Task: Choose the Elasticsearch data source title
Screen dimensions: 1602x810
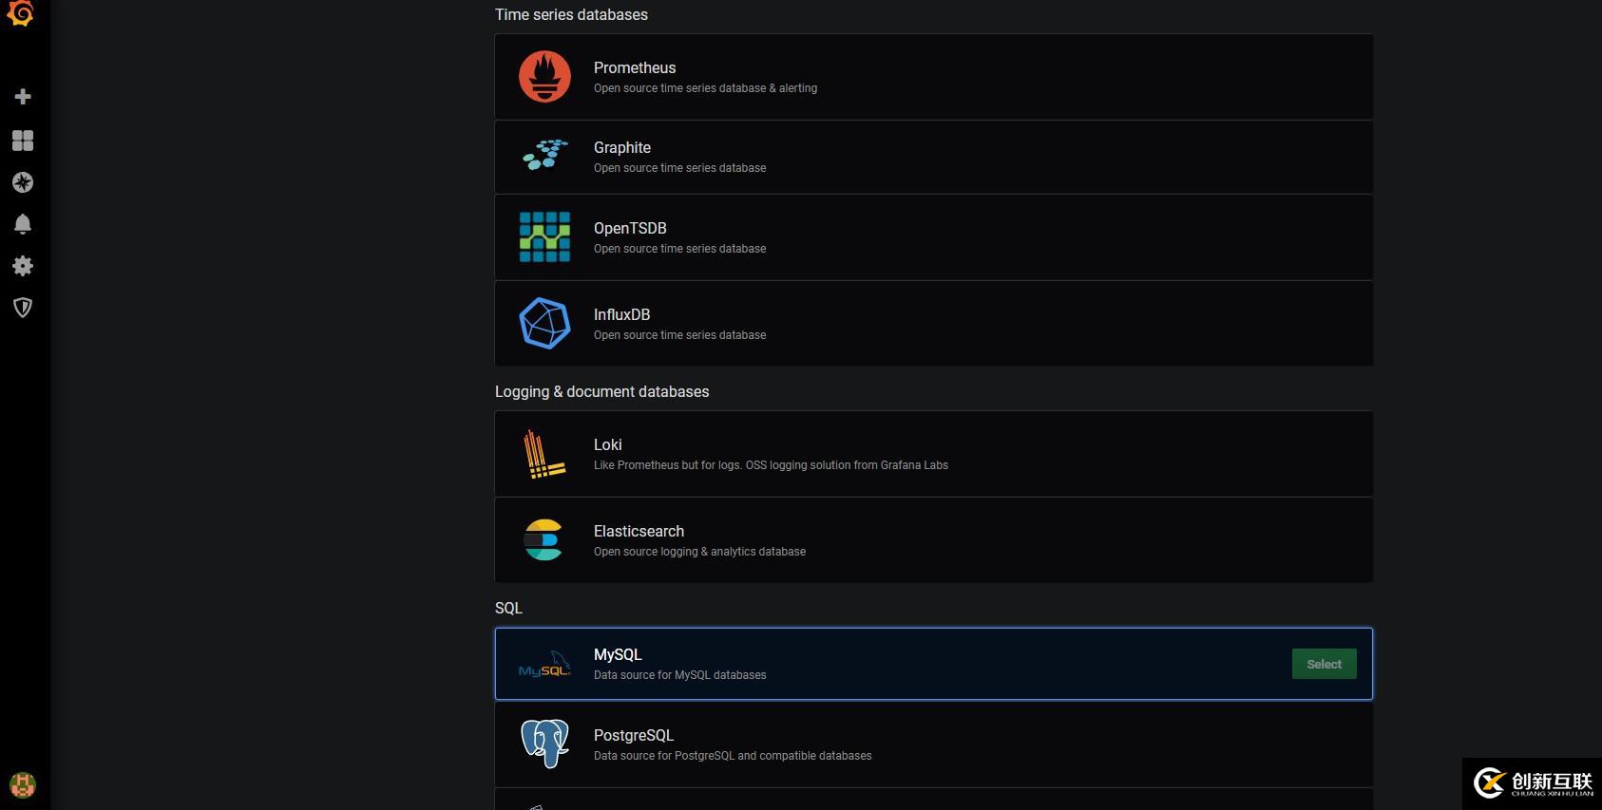Action: (x=639, y=531)
